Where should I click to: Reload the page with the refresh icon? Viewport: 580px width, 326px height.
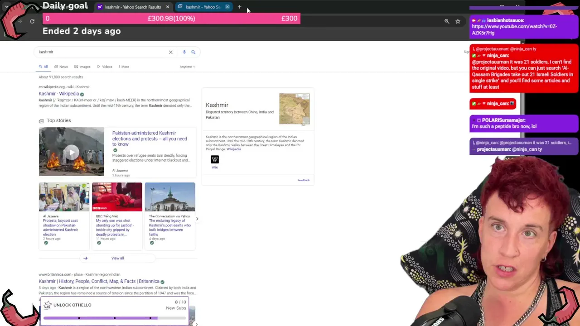pos(32,21)
